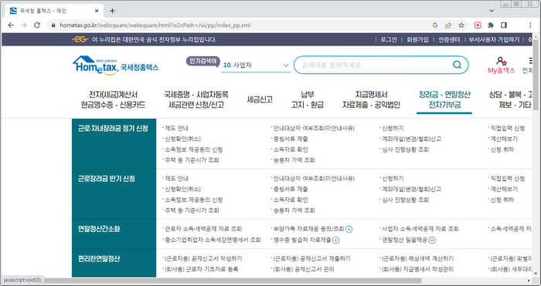Click 신청하기 under 정기 신청
This screenshot has height=286, width=541.
tap(393, 129)
